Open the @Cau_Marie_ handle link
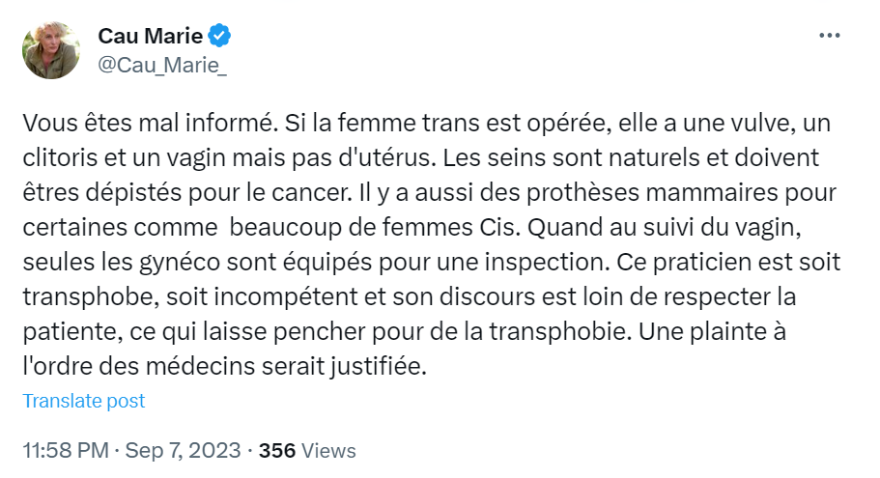Image resolution: width=880 pixels, height=478 pixels. click(x=162, y=65)
